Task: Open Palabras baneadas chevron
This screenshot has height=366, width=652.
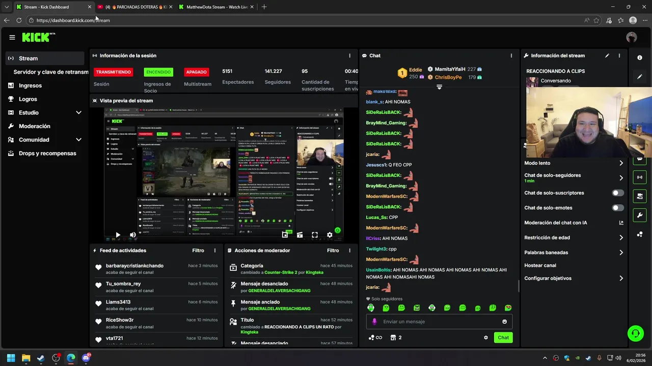Action: 621,253
